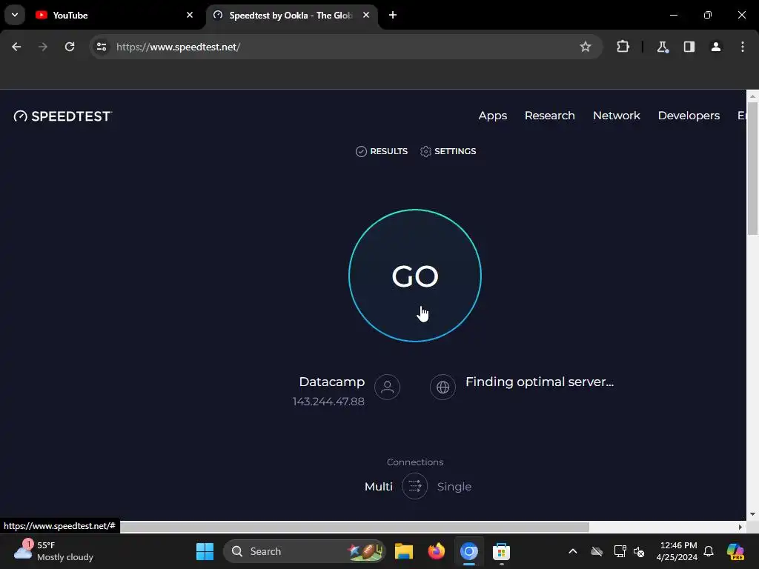
Task: Click the horizontal page scrollbar thumb
Action: (354, 527)
